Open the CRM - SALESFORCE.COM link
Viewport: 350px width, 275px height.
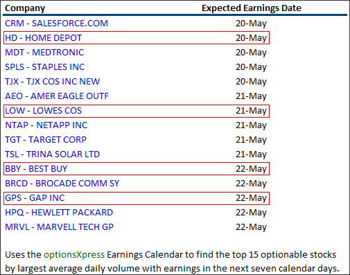coord(56,24)
